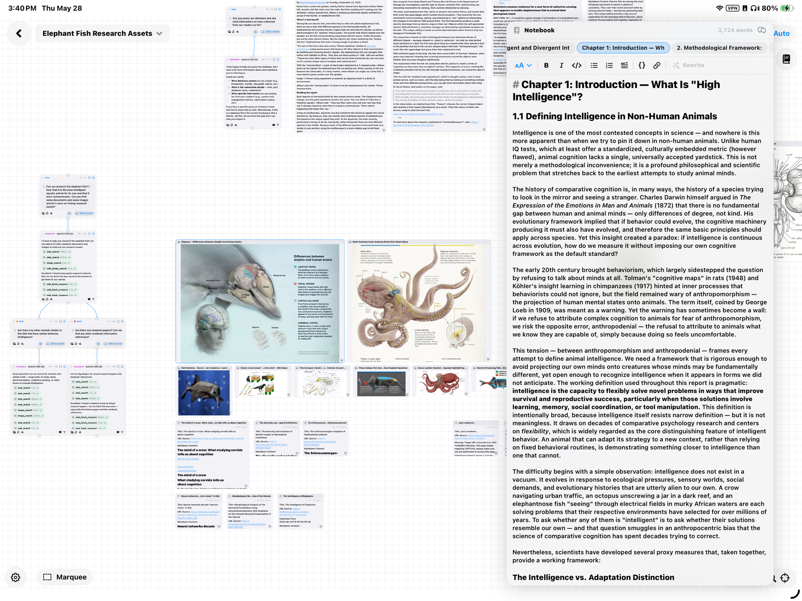Screen dimensions: 802x601
Task: Regenerate the 'Can we research the elephant fish' message
Action: pos(69,213)
